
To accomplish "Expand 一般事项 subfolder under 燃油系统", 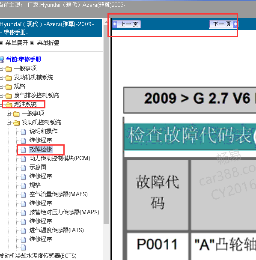I will point(9,114).
